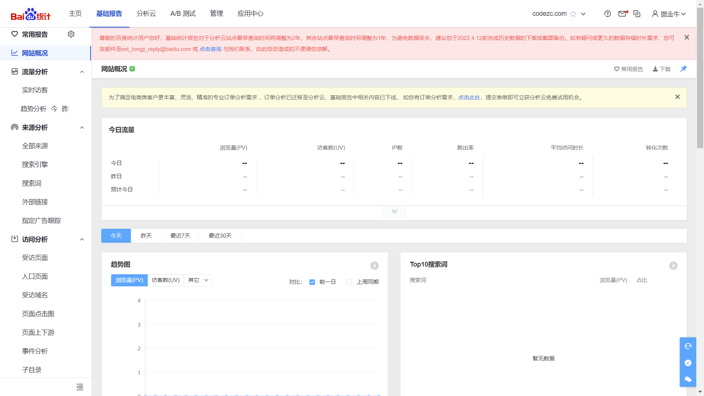Viewport: 704px width, 396px height.
Task: Open the multi-site switcher icon beside mail
Action: tap(637, 14)
